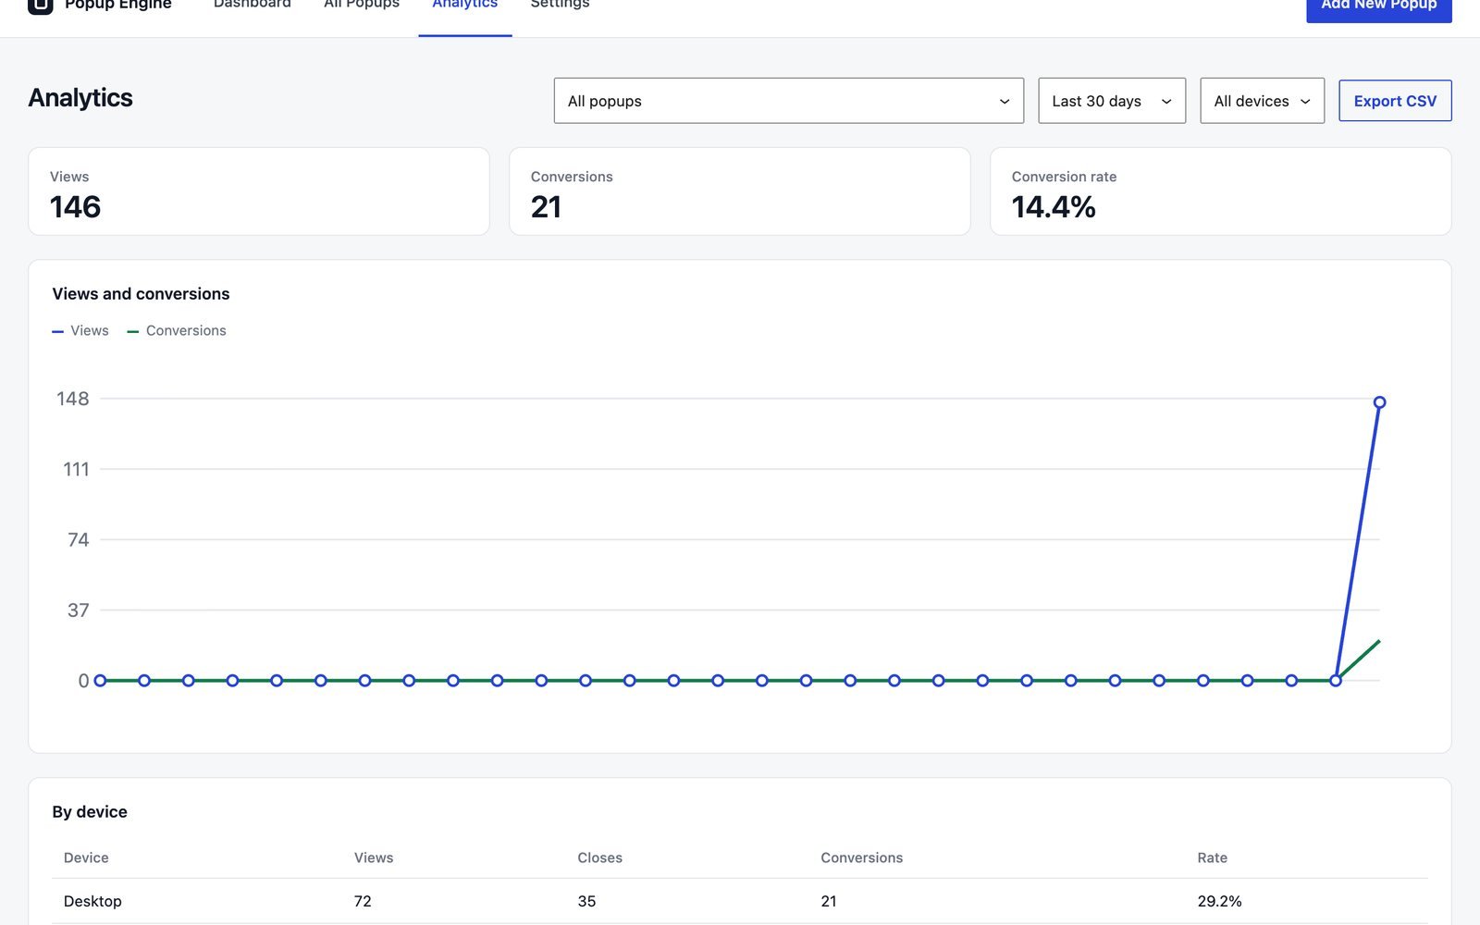1480x925 pixels.
Task: Click the Conversions card value 21
Action: click(x=546, y=207)
